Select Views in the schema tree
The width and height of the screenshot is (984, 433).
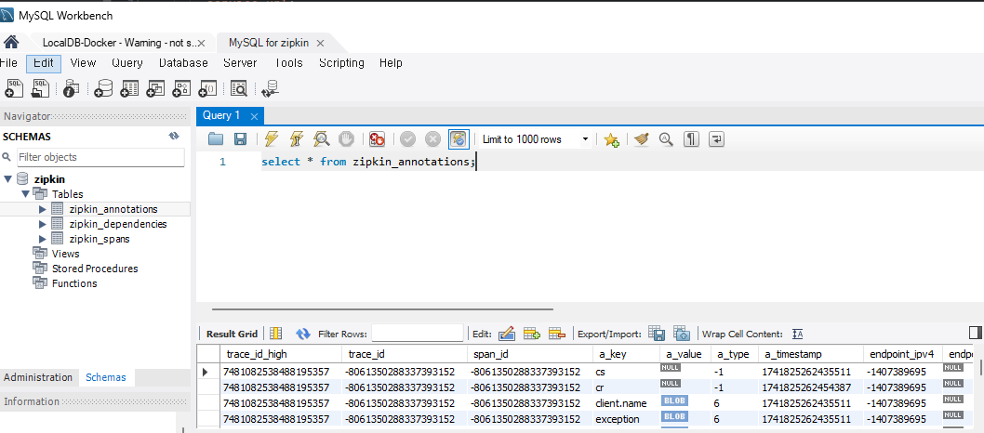coord(65,254)
